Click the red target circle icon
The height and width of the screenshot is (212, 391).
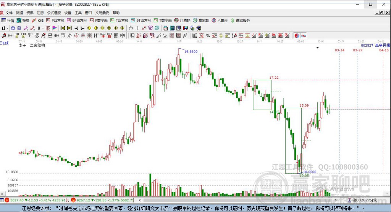coord(76,35)
